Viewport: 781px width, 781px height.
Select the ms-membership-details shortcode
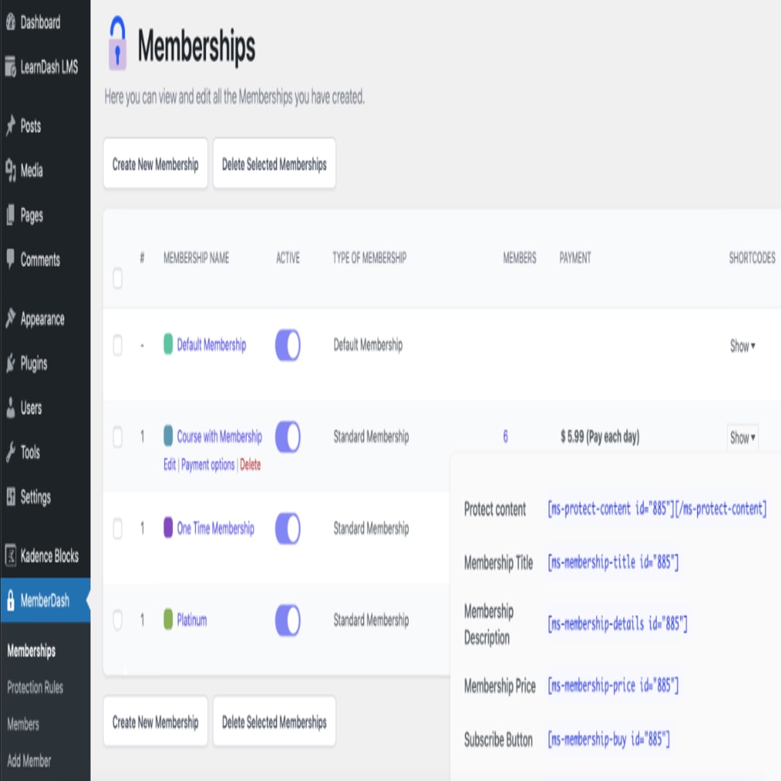tap(618, 624)
